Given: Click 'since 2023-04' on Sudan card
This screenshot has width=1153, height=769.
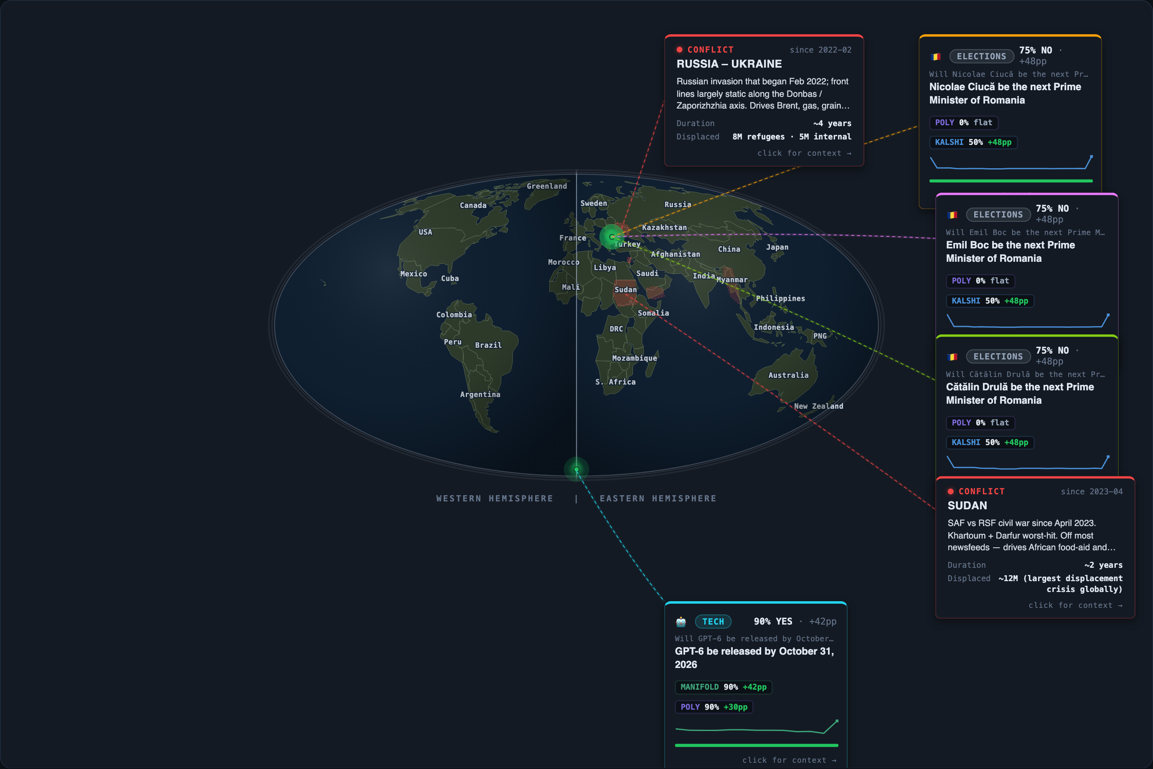Looking at the screenshot, I should point(1092,492).
